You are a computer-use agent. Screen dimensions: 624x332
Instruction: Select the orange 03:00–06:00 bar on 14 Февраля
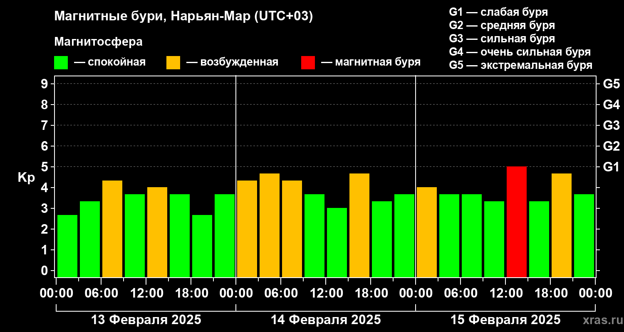[270, 225]
